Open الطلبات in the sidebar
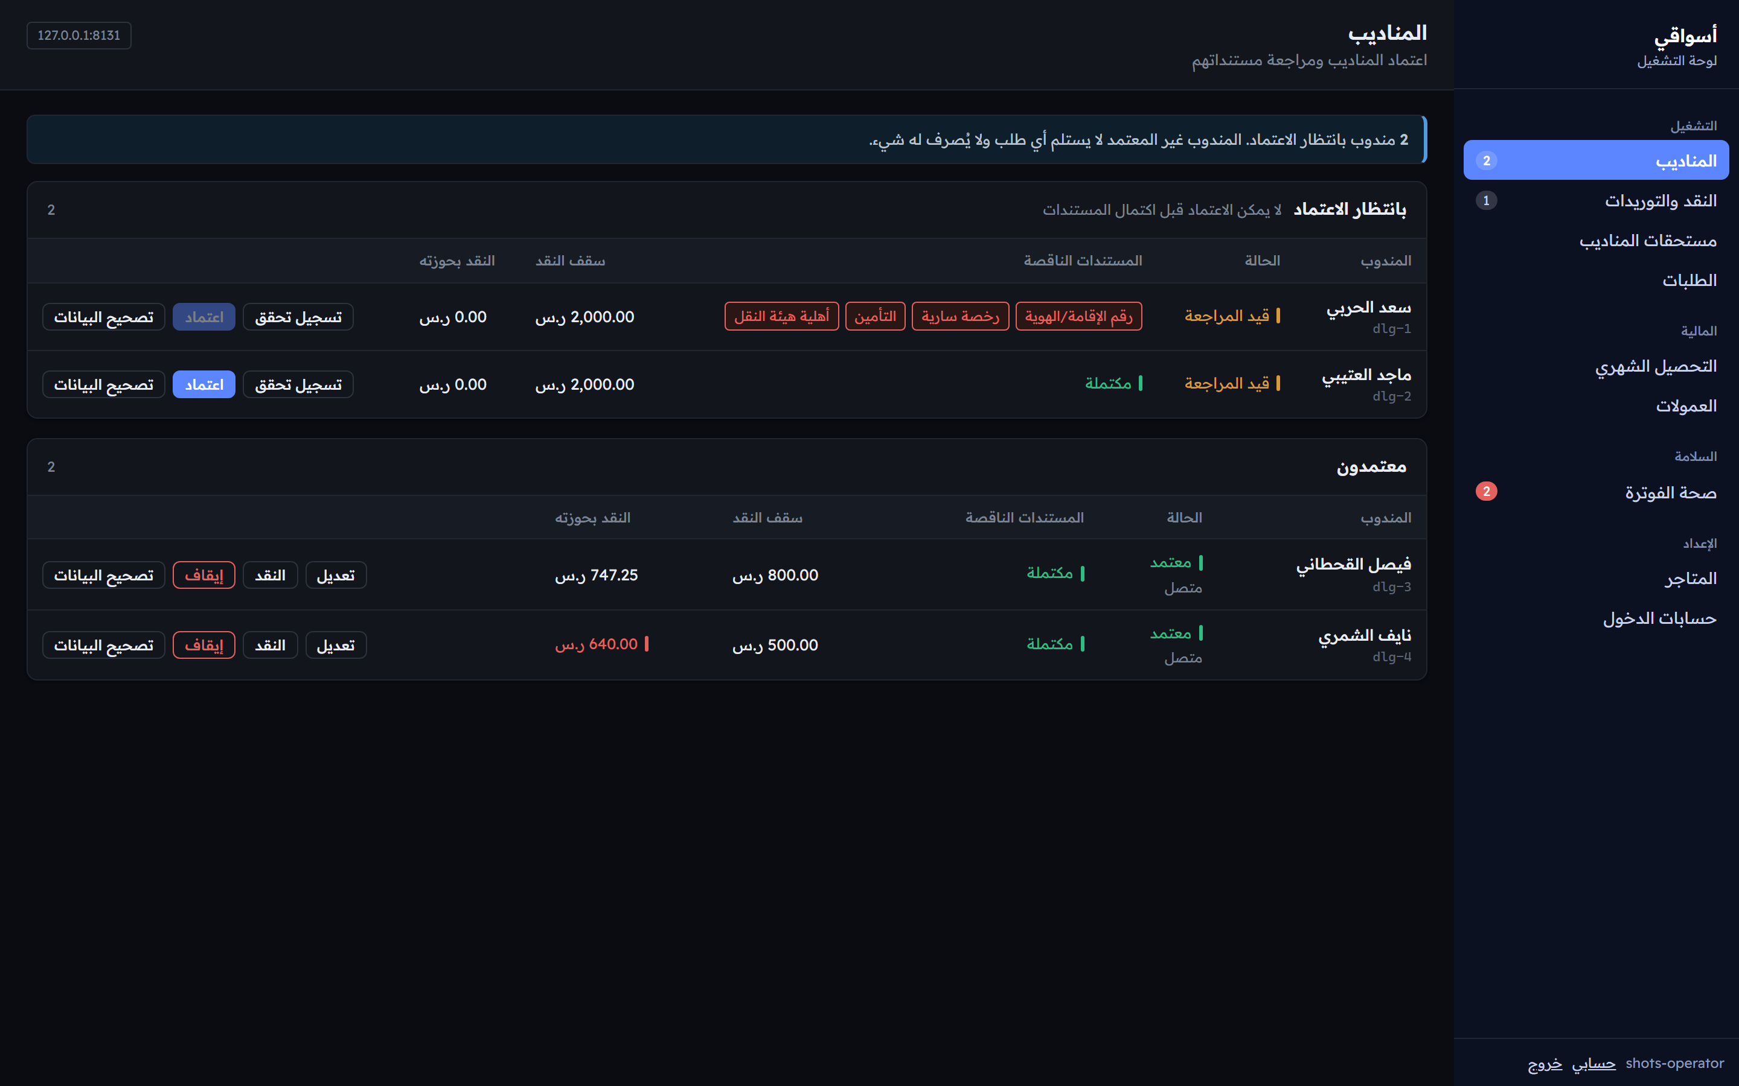Image resolution: width=1739 pixels, height=1086 pixels. coord(1596,280)
